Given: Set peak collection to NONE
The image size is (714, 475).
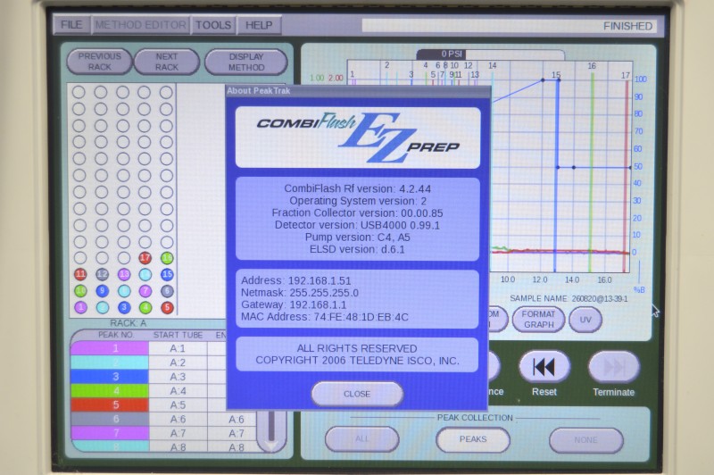Looking at the screenshot, I should 585,440.
